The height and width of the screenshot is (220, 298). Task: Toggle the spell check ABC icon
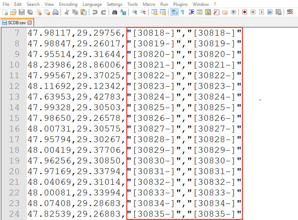tap(290, 12)
